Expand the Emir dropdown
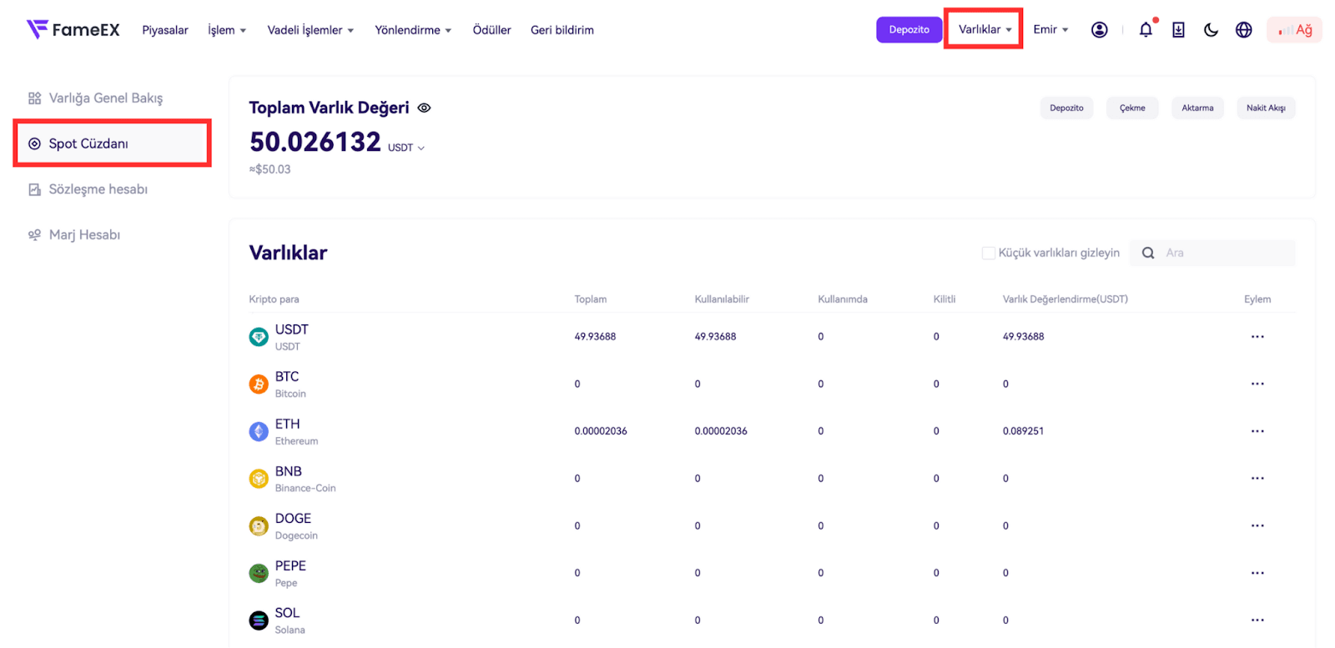 click(x=1050, y=29)
